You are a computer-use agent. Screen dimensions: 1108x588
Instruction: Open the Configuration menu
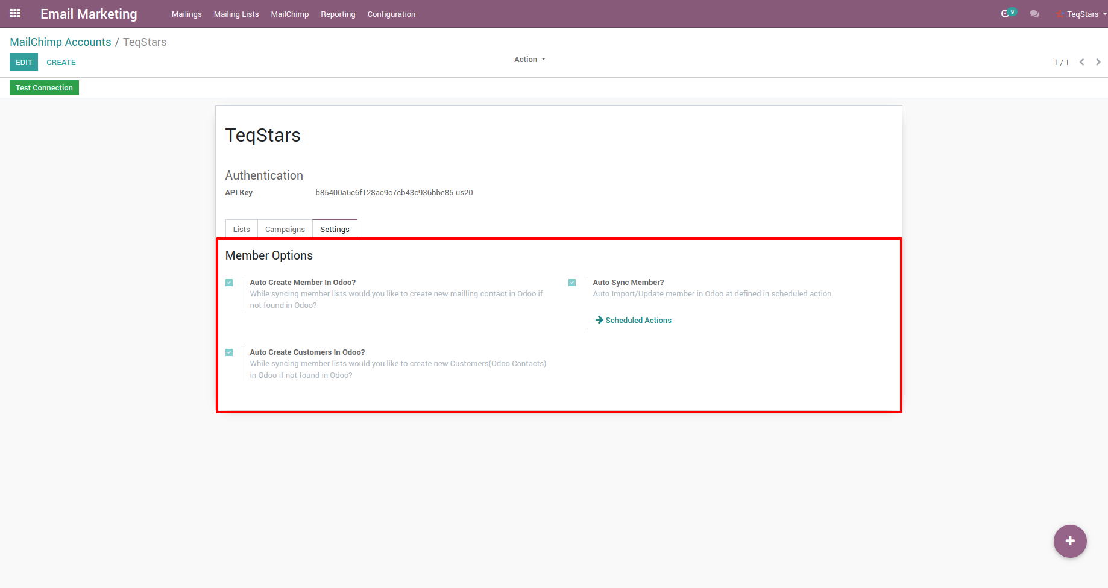(x=391, y=14)
